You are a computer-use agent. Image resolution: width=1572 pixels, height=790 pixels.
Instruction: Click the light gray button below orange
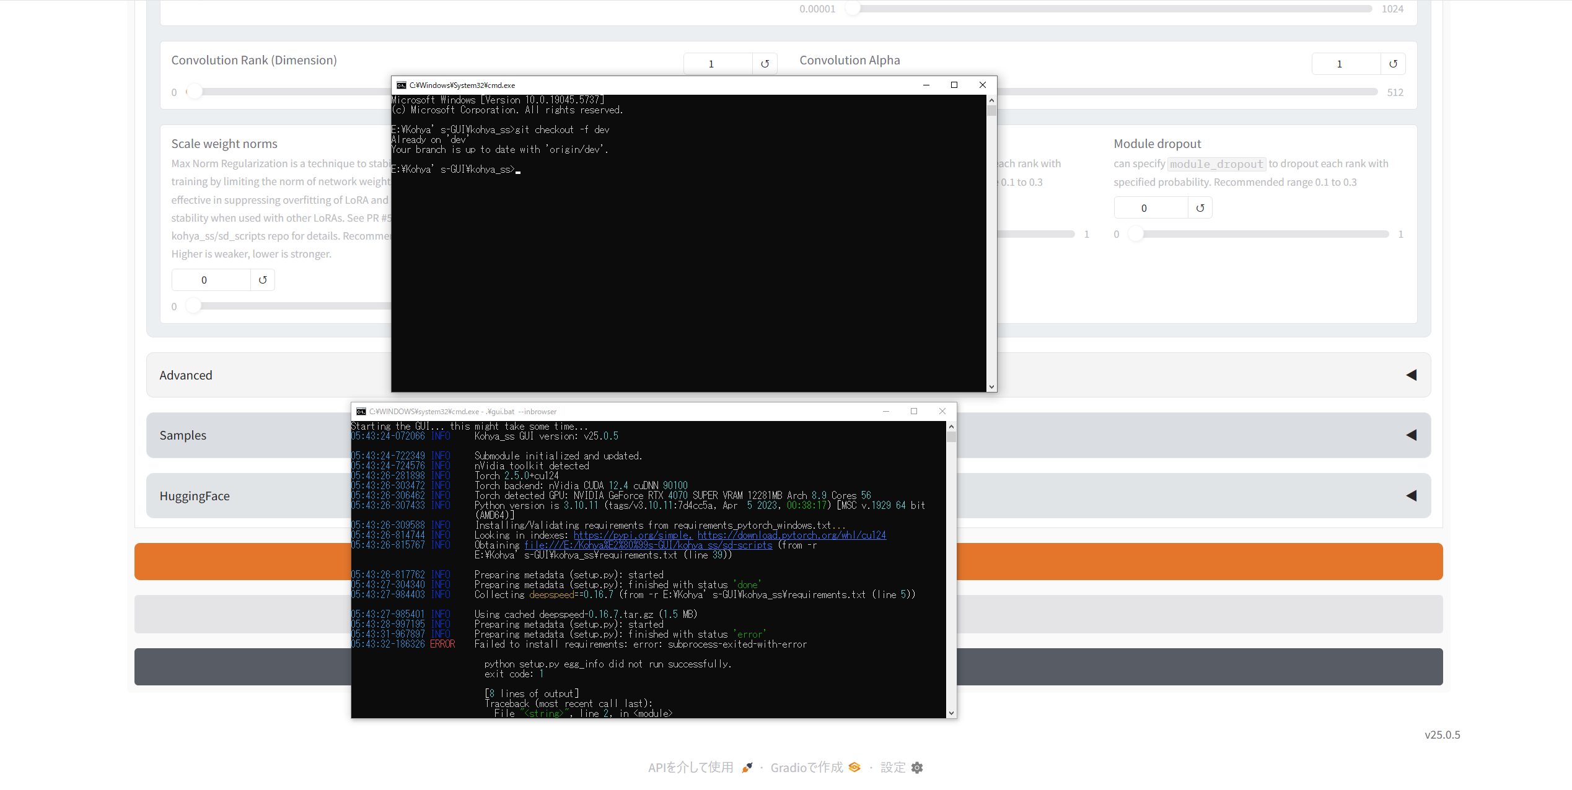pyautogui.click(x=788, y=614)
